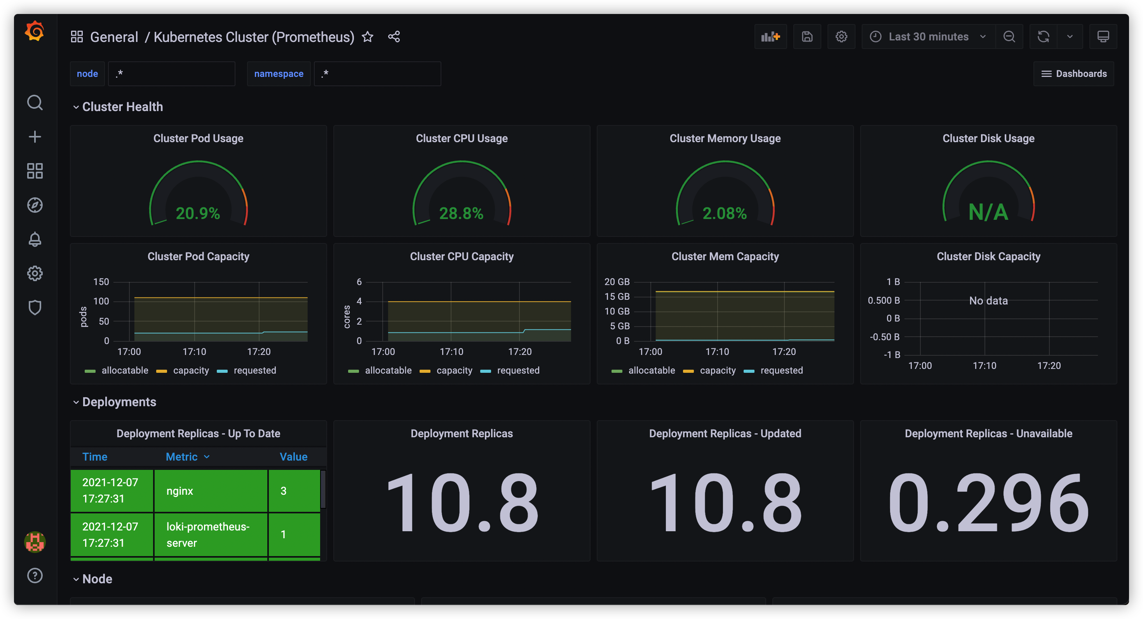1143x619 pixels.
Task: Open the Cluster Pod Capacity panel title menu
Action: coord(199,256)
